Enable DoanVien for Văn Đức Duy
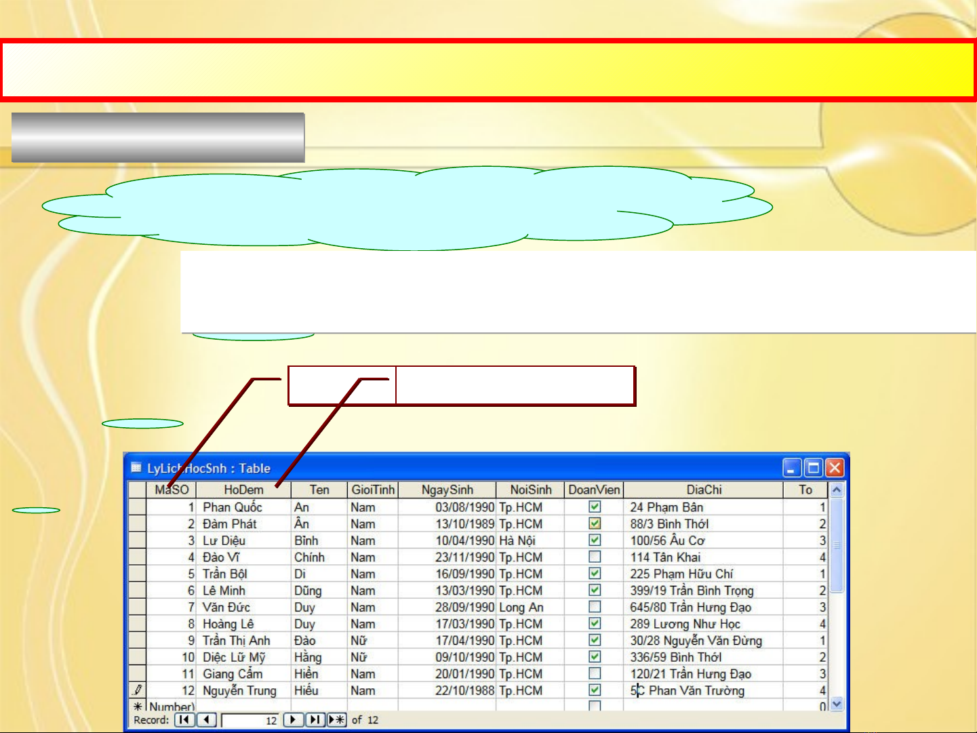The image size is (977, 733). pyautogui.click(x=595, y=607)
